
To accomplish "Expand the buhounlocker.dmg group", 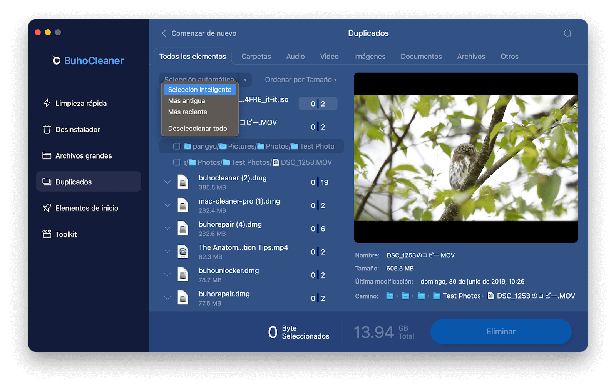I will click(x=167, y=275).
